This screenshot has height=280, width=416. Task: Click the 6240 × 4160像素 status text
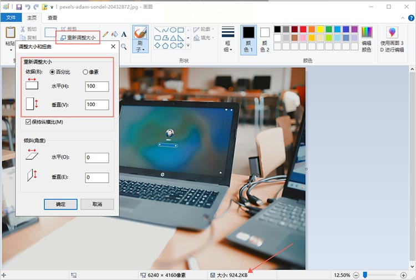[166, 275]
